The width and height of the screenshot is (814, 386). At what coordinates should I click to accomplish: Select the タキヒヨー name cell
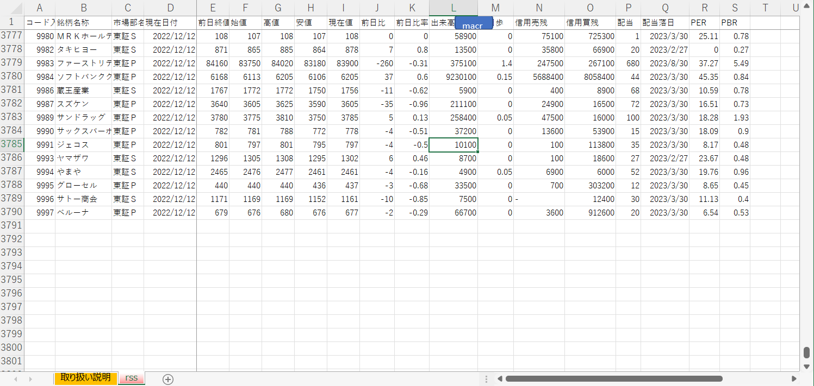tap(83, 50)
